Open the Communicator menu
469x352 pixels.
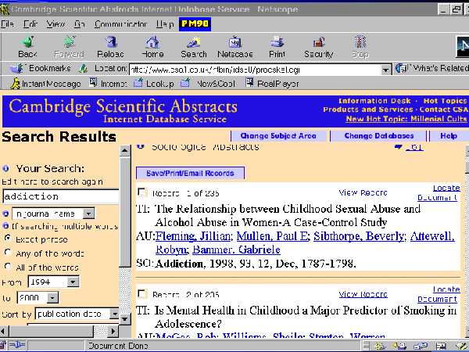(121, 24)
